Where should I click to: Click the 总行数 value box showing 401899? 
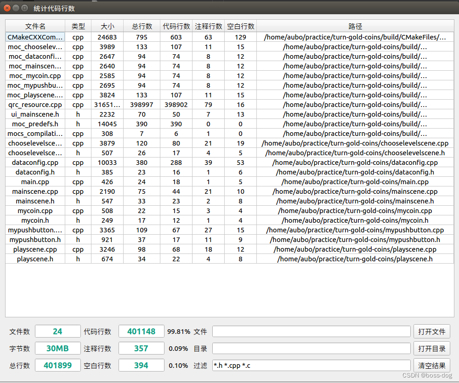point(58,366)
